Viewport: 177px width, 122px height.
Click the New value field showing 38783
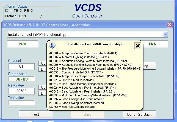(x=21, y=91)
